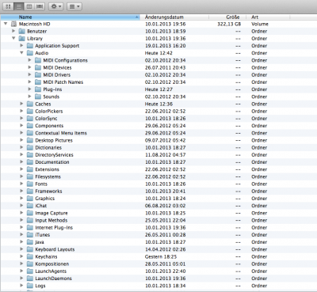
Task: Click the Fonts folder icon
Action: pos(30,184)
